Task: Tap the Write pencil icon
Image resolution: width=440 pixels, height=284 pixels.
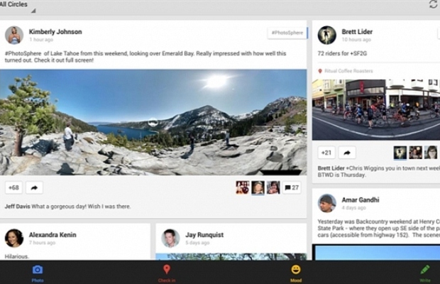Action: [424, 270]
